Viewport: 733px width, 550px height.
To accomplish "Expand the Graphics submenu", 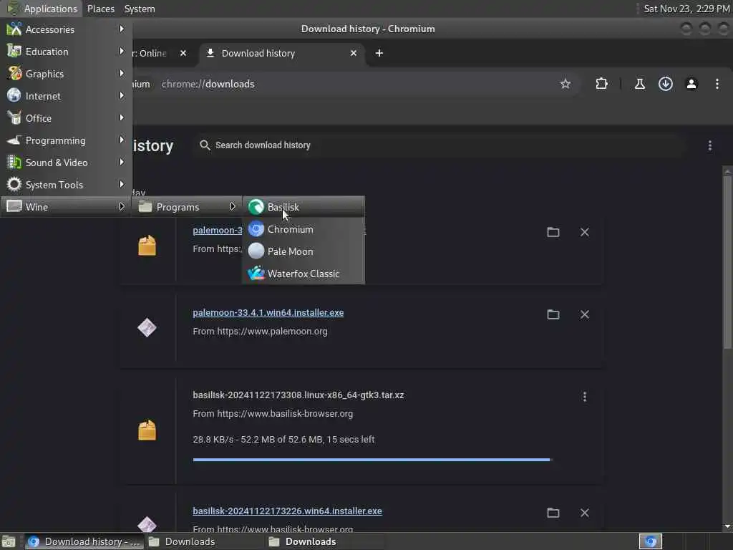I will click(x=66, y=74).
